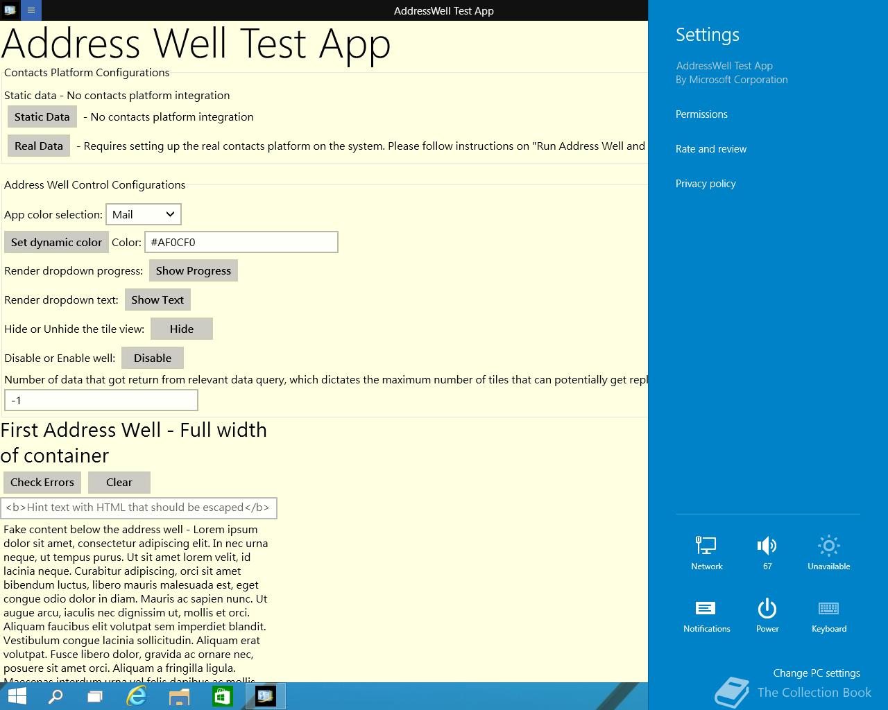Open the Power options icon
Image resolution: width=888 pixels, height=710 pixels.
(x=767, y=615)
